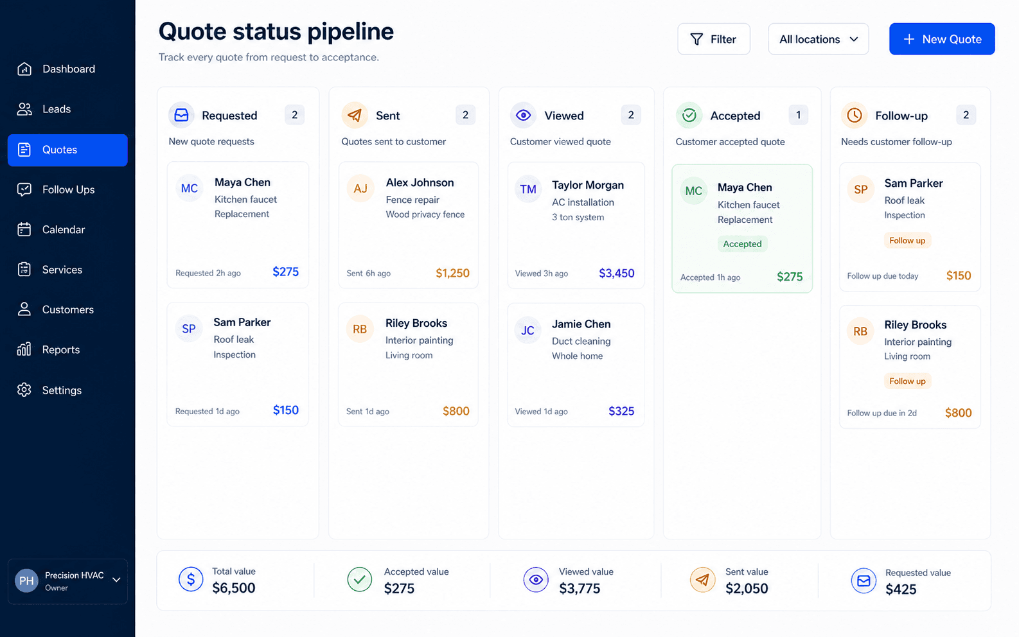Click the Quote status pipeline heading
The image size is (1019, 637).
click(x=276, y=31)
